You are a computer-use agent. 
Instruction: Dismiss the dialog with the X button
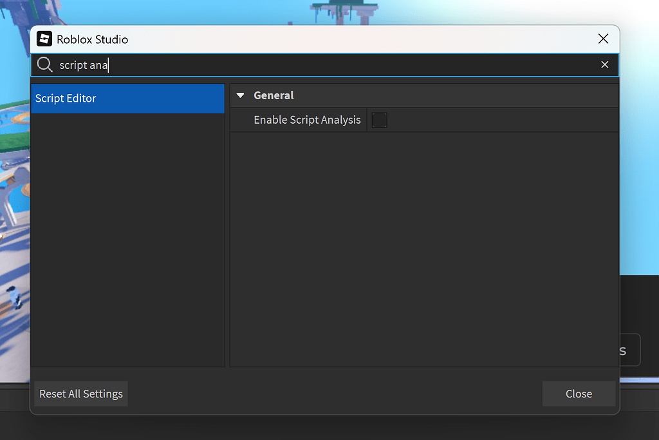[603, 38]
